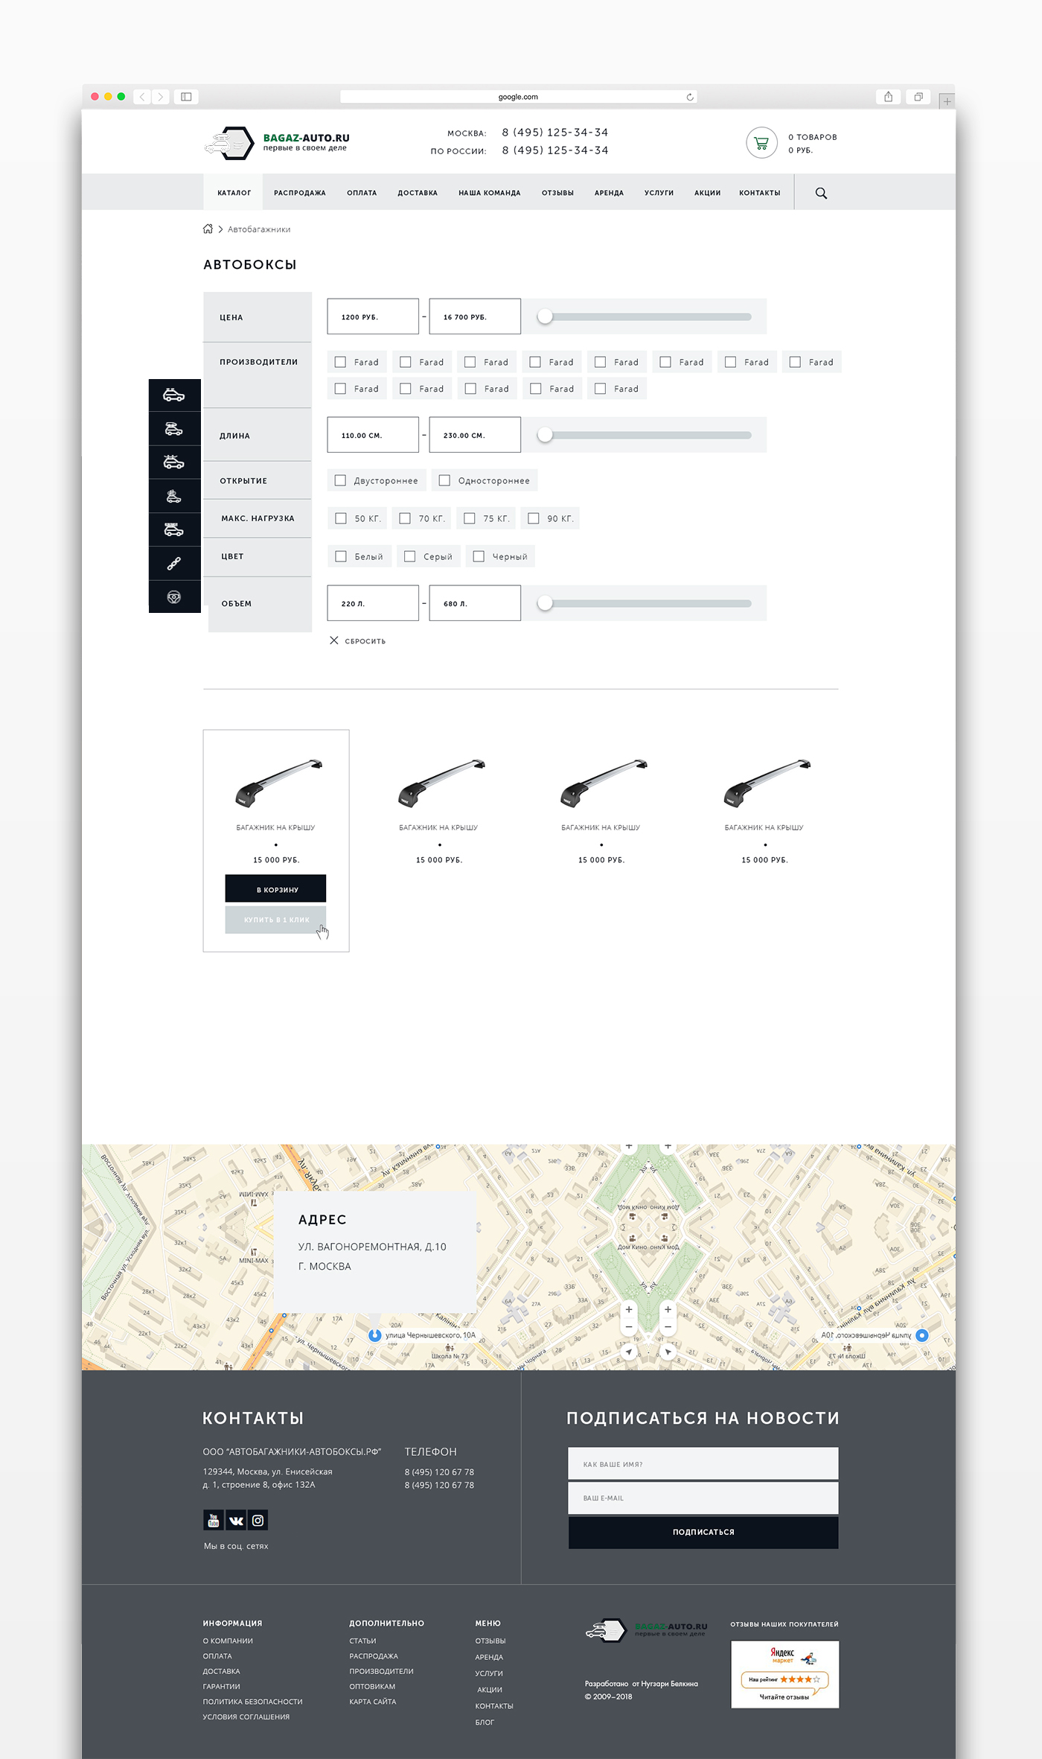Toggle the browser sidebar button
Screen dimensions: 1042x1759
pyautogui.click(x=186, y=97)
